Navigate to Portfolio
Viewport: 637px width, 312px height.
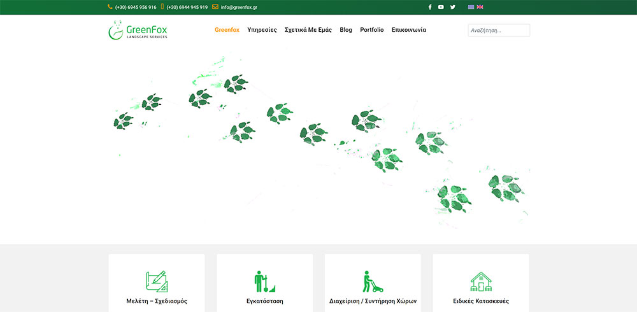[372, 30]
